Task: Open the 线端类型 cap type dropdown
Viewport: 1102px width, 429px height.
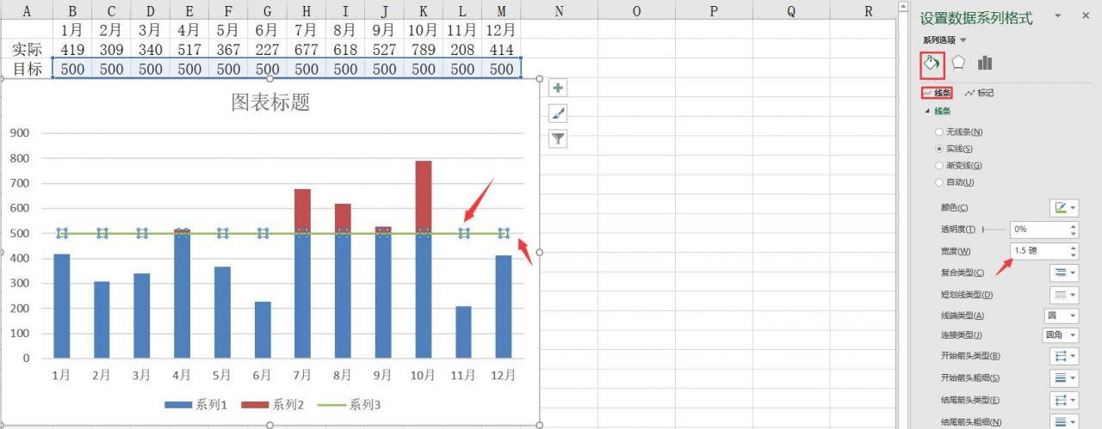Action: pos(1062,316)
